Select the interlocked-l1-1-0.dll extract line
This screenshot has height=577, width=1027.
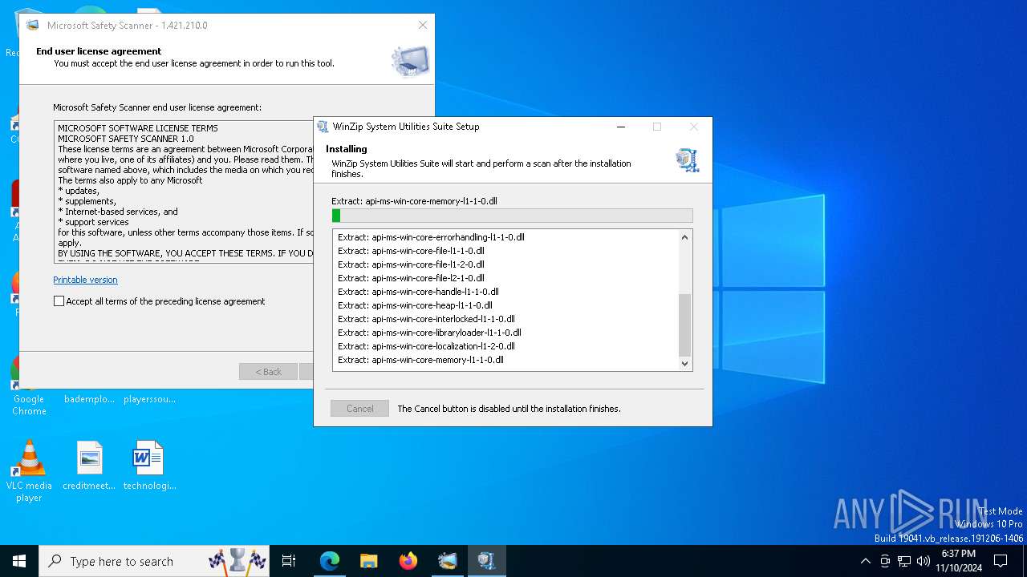(x=426, y=319)
